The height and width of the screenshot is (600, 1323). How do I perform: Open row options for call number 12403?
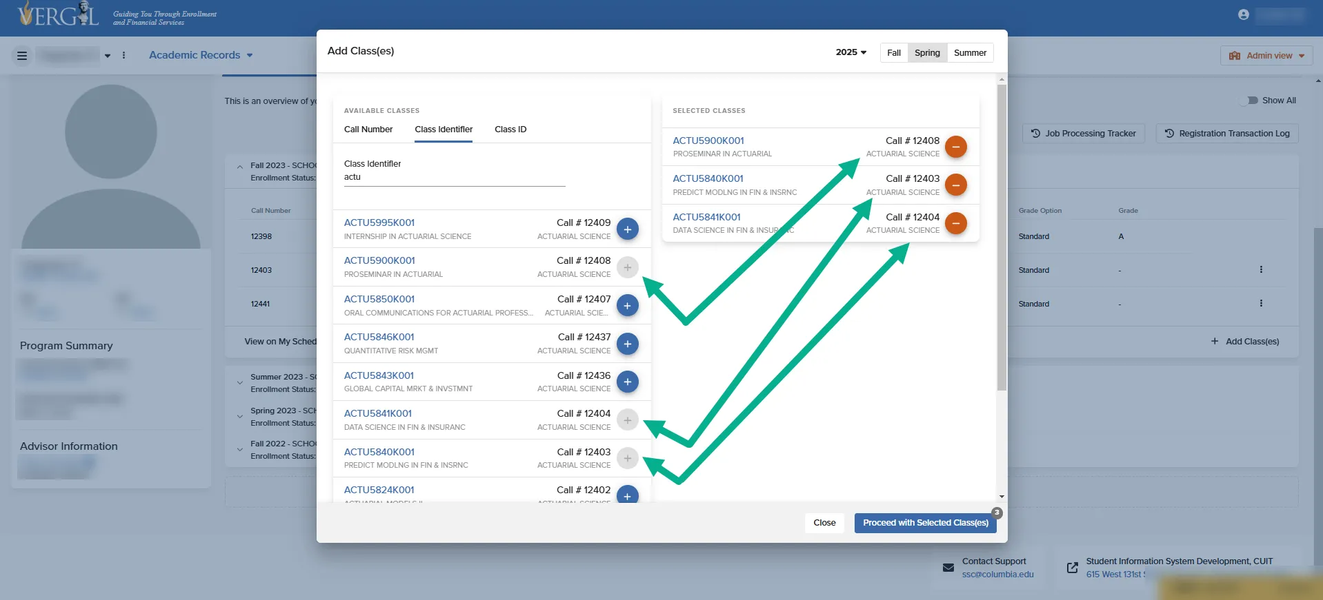[1261, 269]
